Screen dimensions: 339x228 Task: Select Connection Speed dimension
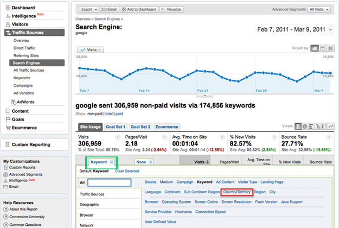click(210, 212)
